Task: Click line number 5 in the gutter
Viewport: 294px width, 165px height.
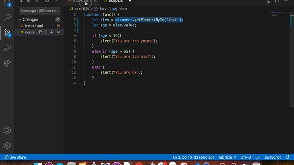Action: coord(74,36)
